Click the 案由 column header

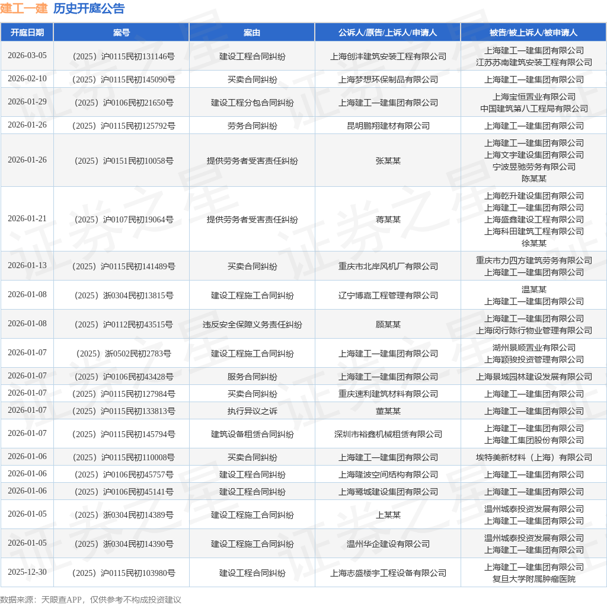point(252,33)
